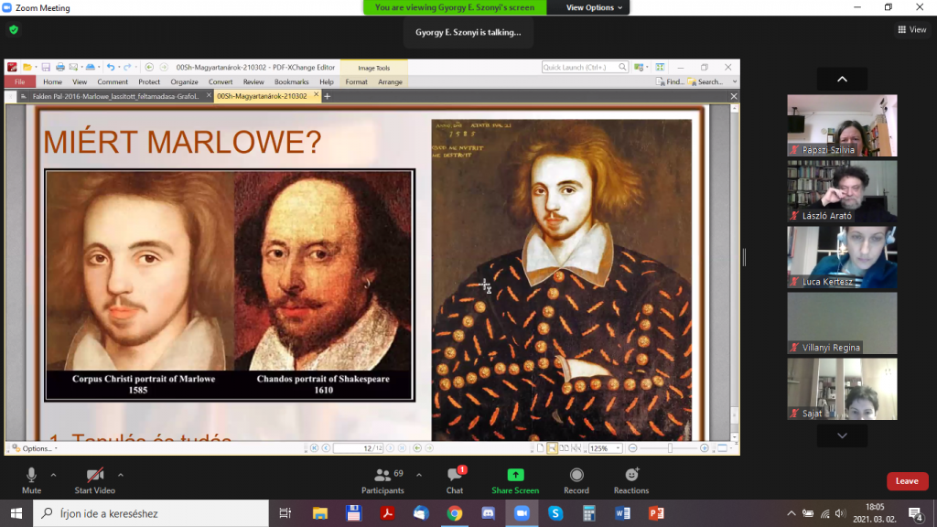Open the Bookmarks ribbon tab
937x527 pixels.
pyautogui.click(x=292, y=81)
